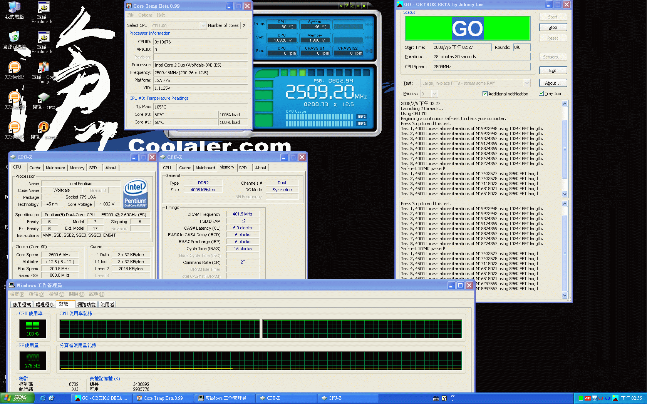Open the 檢視(V) menu in Task Manager

pos(57,294)
